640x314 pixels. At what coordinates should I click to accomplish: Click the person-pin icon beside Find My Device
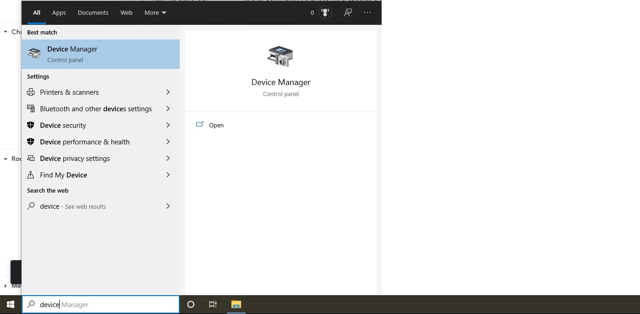click(x=31, y=175)
